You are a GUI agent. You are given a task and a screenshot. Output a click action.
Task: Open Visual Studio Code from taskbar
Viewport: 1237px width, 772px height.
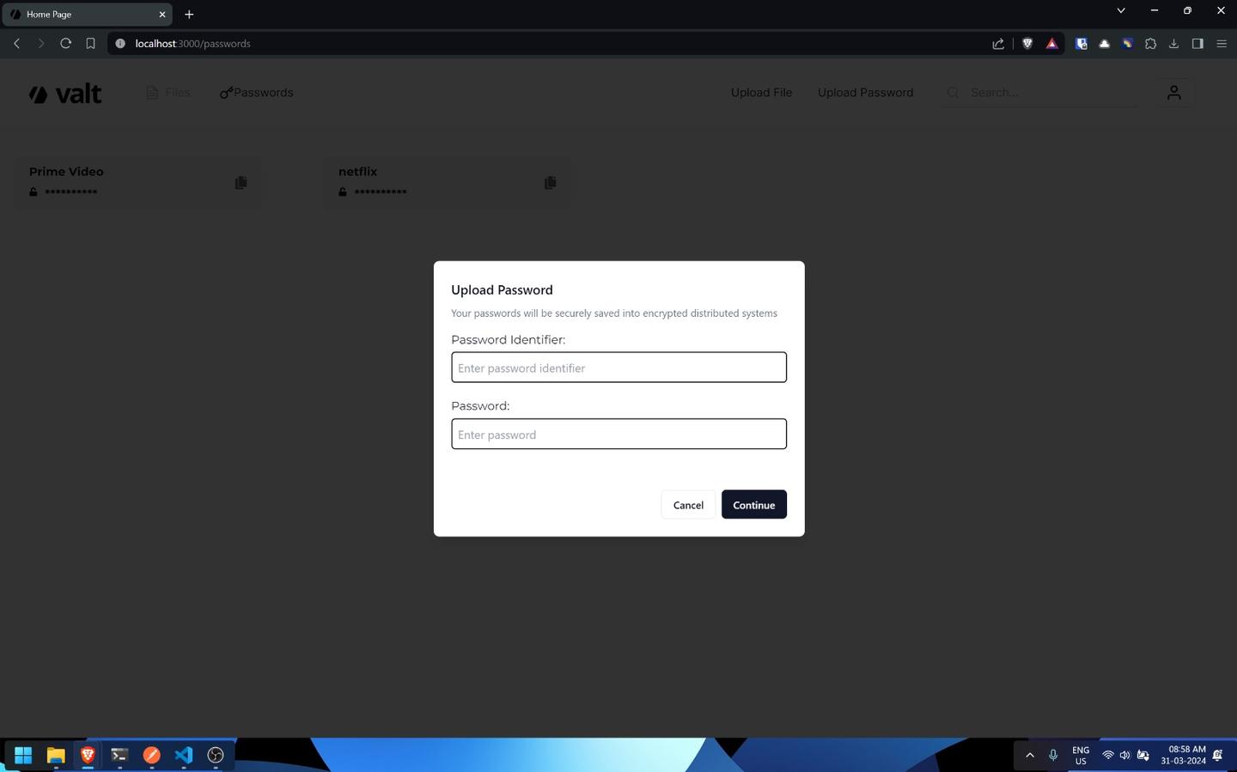click(184, 755)
